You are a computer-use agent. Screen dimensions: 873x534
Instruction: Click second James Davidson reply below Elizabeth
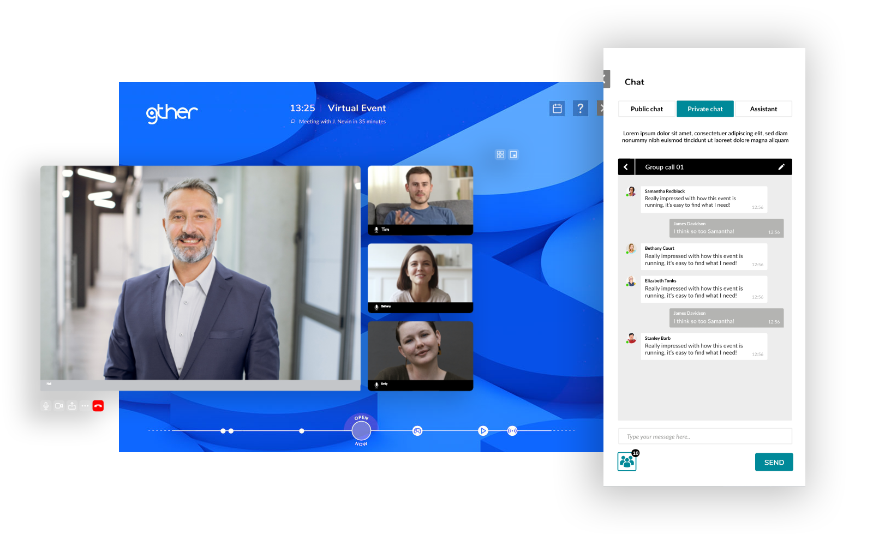pos(726,318)
